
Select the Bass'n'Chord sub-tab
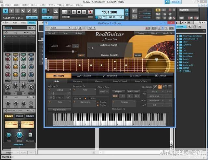(x=120, y=81)
